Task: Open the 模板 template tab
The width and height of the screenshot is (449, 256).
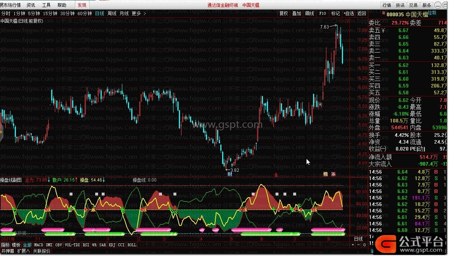Action: click(x=16, y=245)
